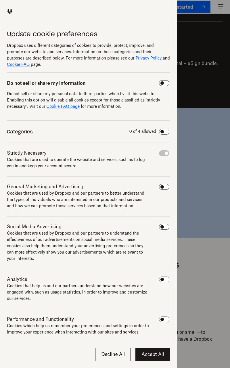Click the Get started button
Viewport: 230px width, 368px height.
point(193,7)
